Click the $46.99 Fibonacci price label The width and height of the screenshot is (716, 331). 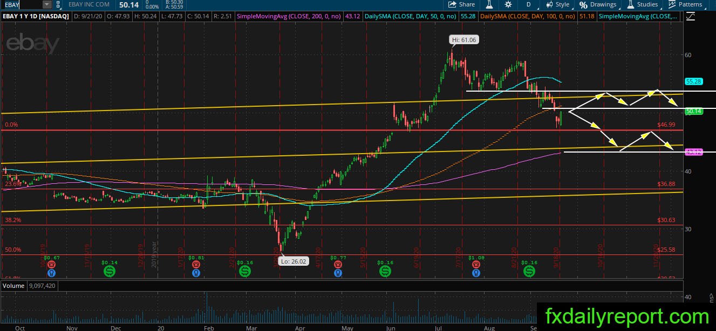pos(666,125)
